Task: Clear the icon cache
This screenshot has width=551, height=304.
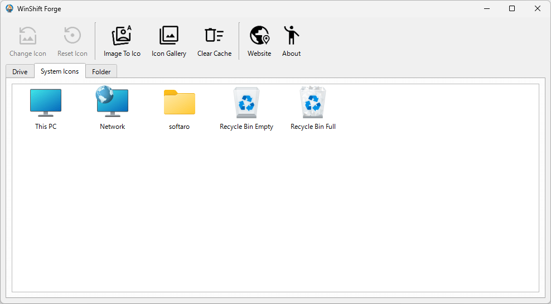Action: [214, 41]
